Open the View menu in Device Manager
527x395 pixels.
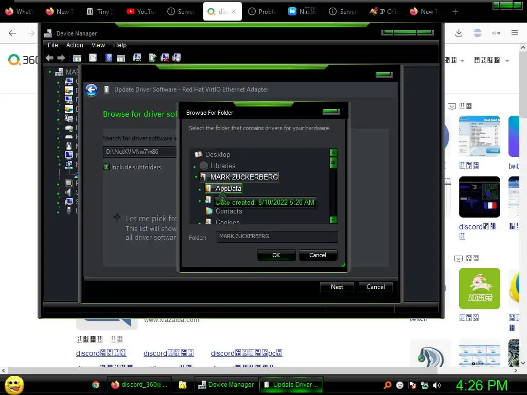[98, 45]
